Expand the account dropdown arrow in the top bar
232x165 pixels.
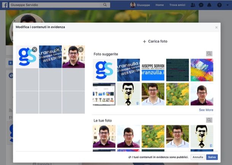pyautogui.click(x=227, y=5)
